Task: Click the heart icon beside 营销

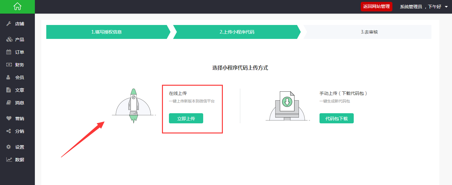Action: click(x=9, y=119)
